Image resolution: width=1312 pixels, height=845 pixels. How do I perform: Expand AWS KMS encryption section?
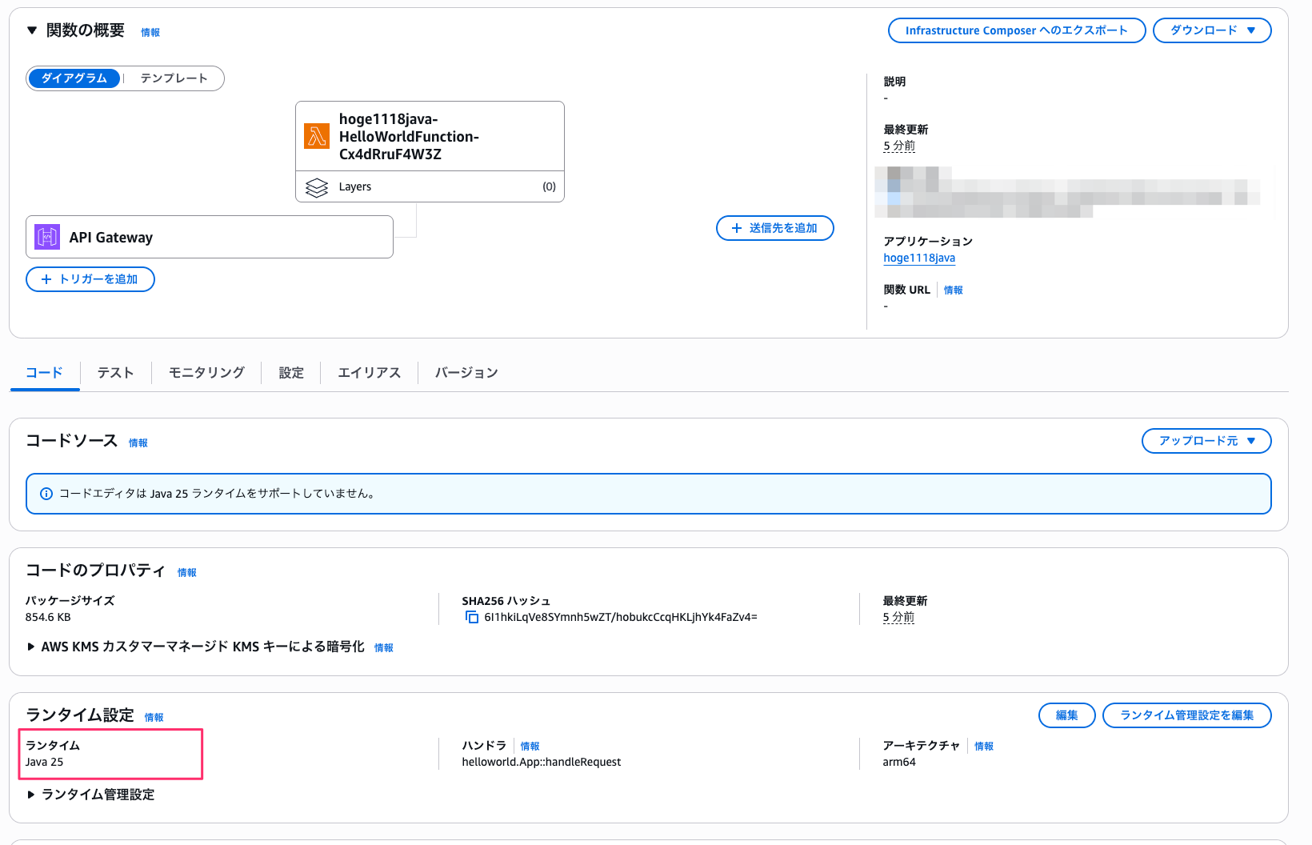31,647
